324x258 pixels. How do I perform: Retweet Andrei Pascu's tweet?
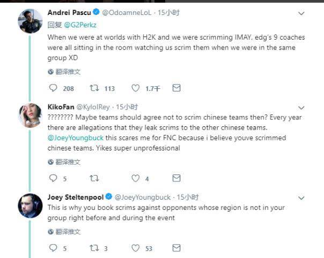click(x=93, y=88)
